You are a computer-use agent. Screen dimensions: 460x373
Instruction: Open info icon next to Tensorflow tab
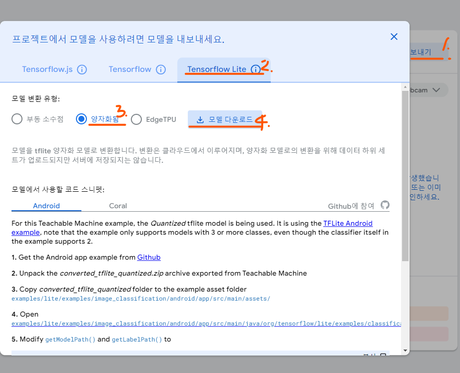click(x=161, y=69)
